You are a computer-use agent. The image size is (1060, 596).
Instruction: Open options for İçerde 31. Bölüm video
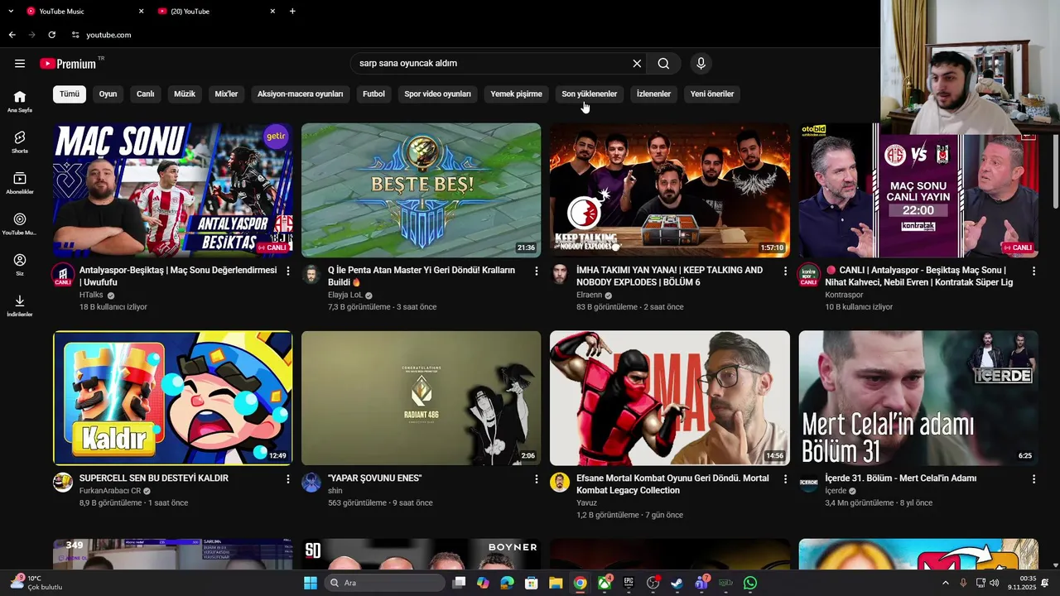click(1033, 478)
